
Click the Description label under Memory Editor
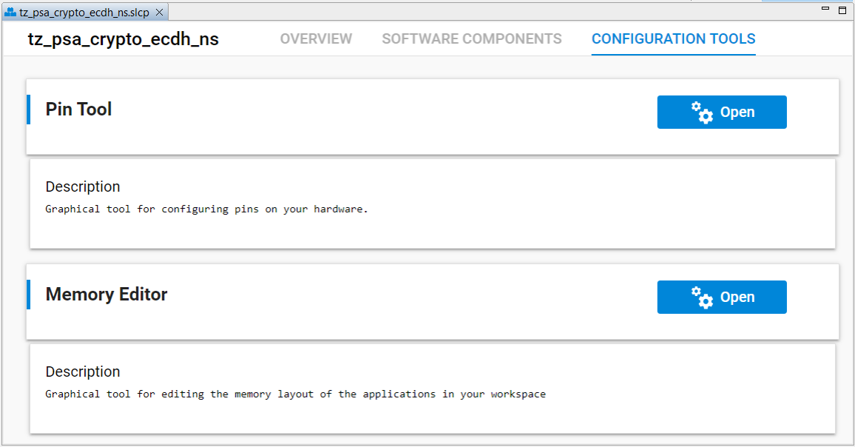[82, 372]
